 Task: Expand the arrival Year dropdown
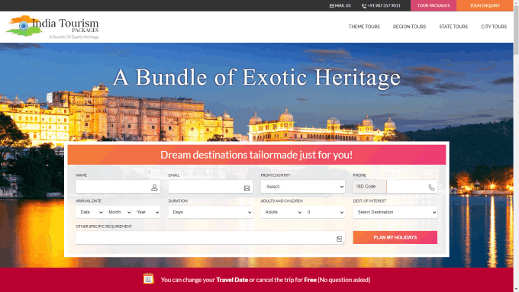tap(146, 212)
